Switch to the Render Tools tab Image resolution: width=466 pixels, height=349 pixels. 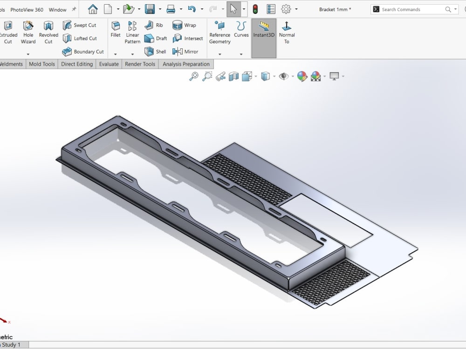click(x=140, y=64)
